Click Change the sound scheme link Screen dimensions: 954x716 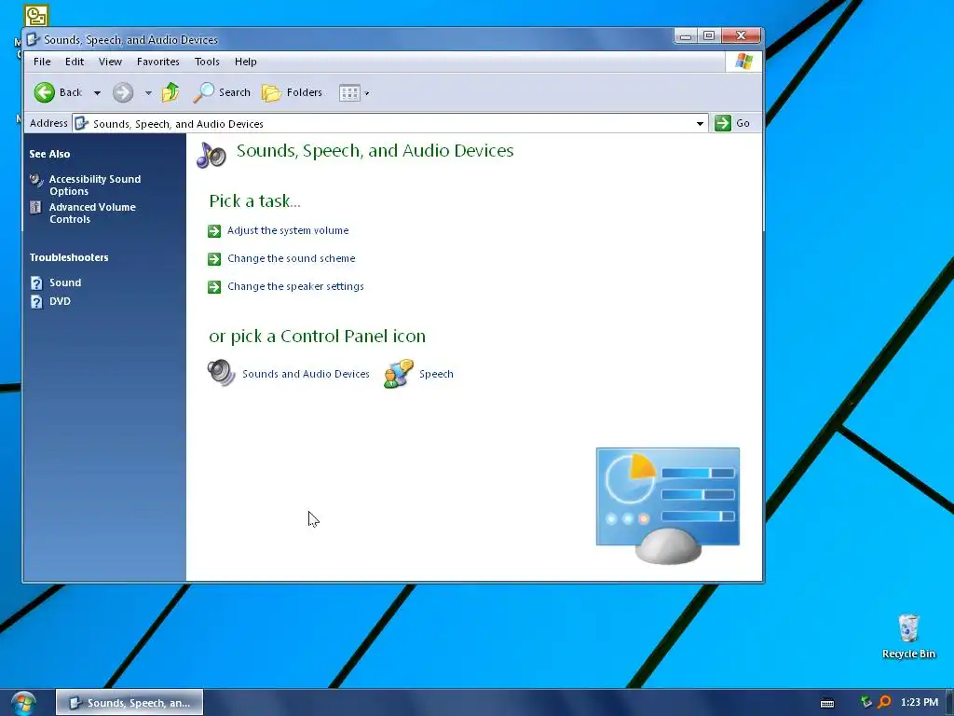[x=292, y=258]
